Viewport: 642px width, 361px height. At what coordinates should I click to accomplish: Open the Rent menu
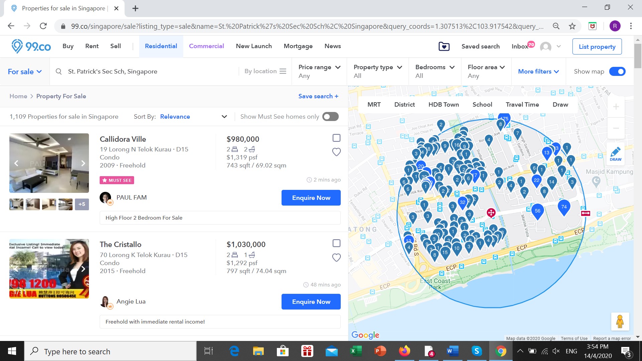tap(92, 46)
